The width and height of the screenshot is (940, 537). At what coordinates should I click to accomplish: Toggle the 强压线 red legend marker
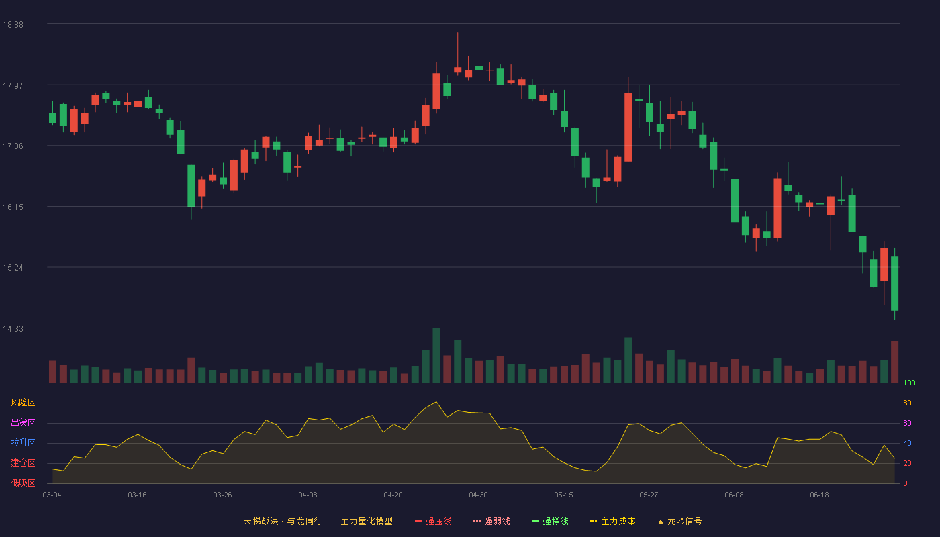point(419,521)
